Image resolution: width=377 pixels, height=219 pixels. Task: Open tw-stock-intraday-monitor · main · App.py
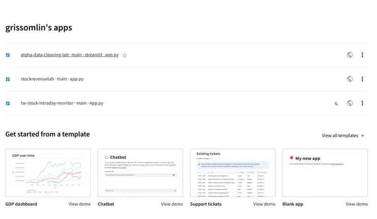click(x=62, y=103)
